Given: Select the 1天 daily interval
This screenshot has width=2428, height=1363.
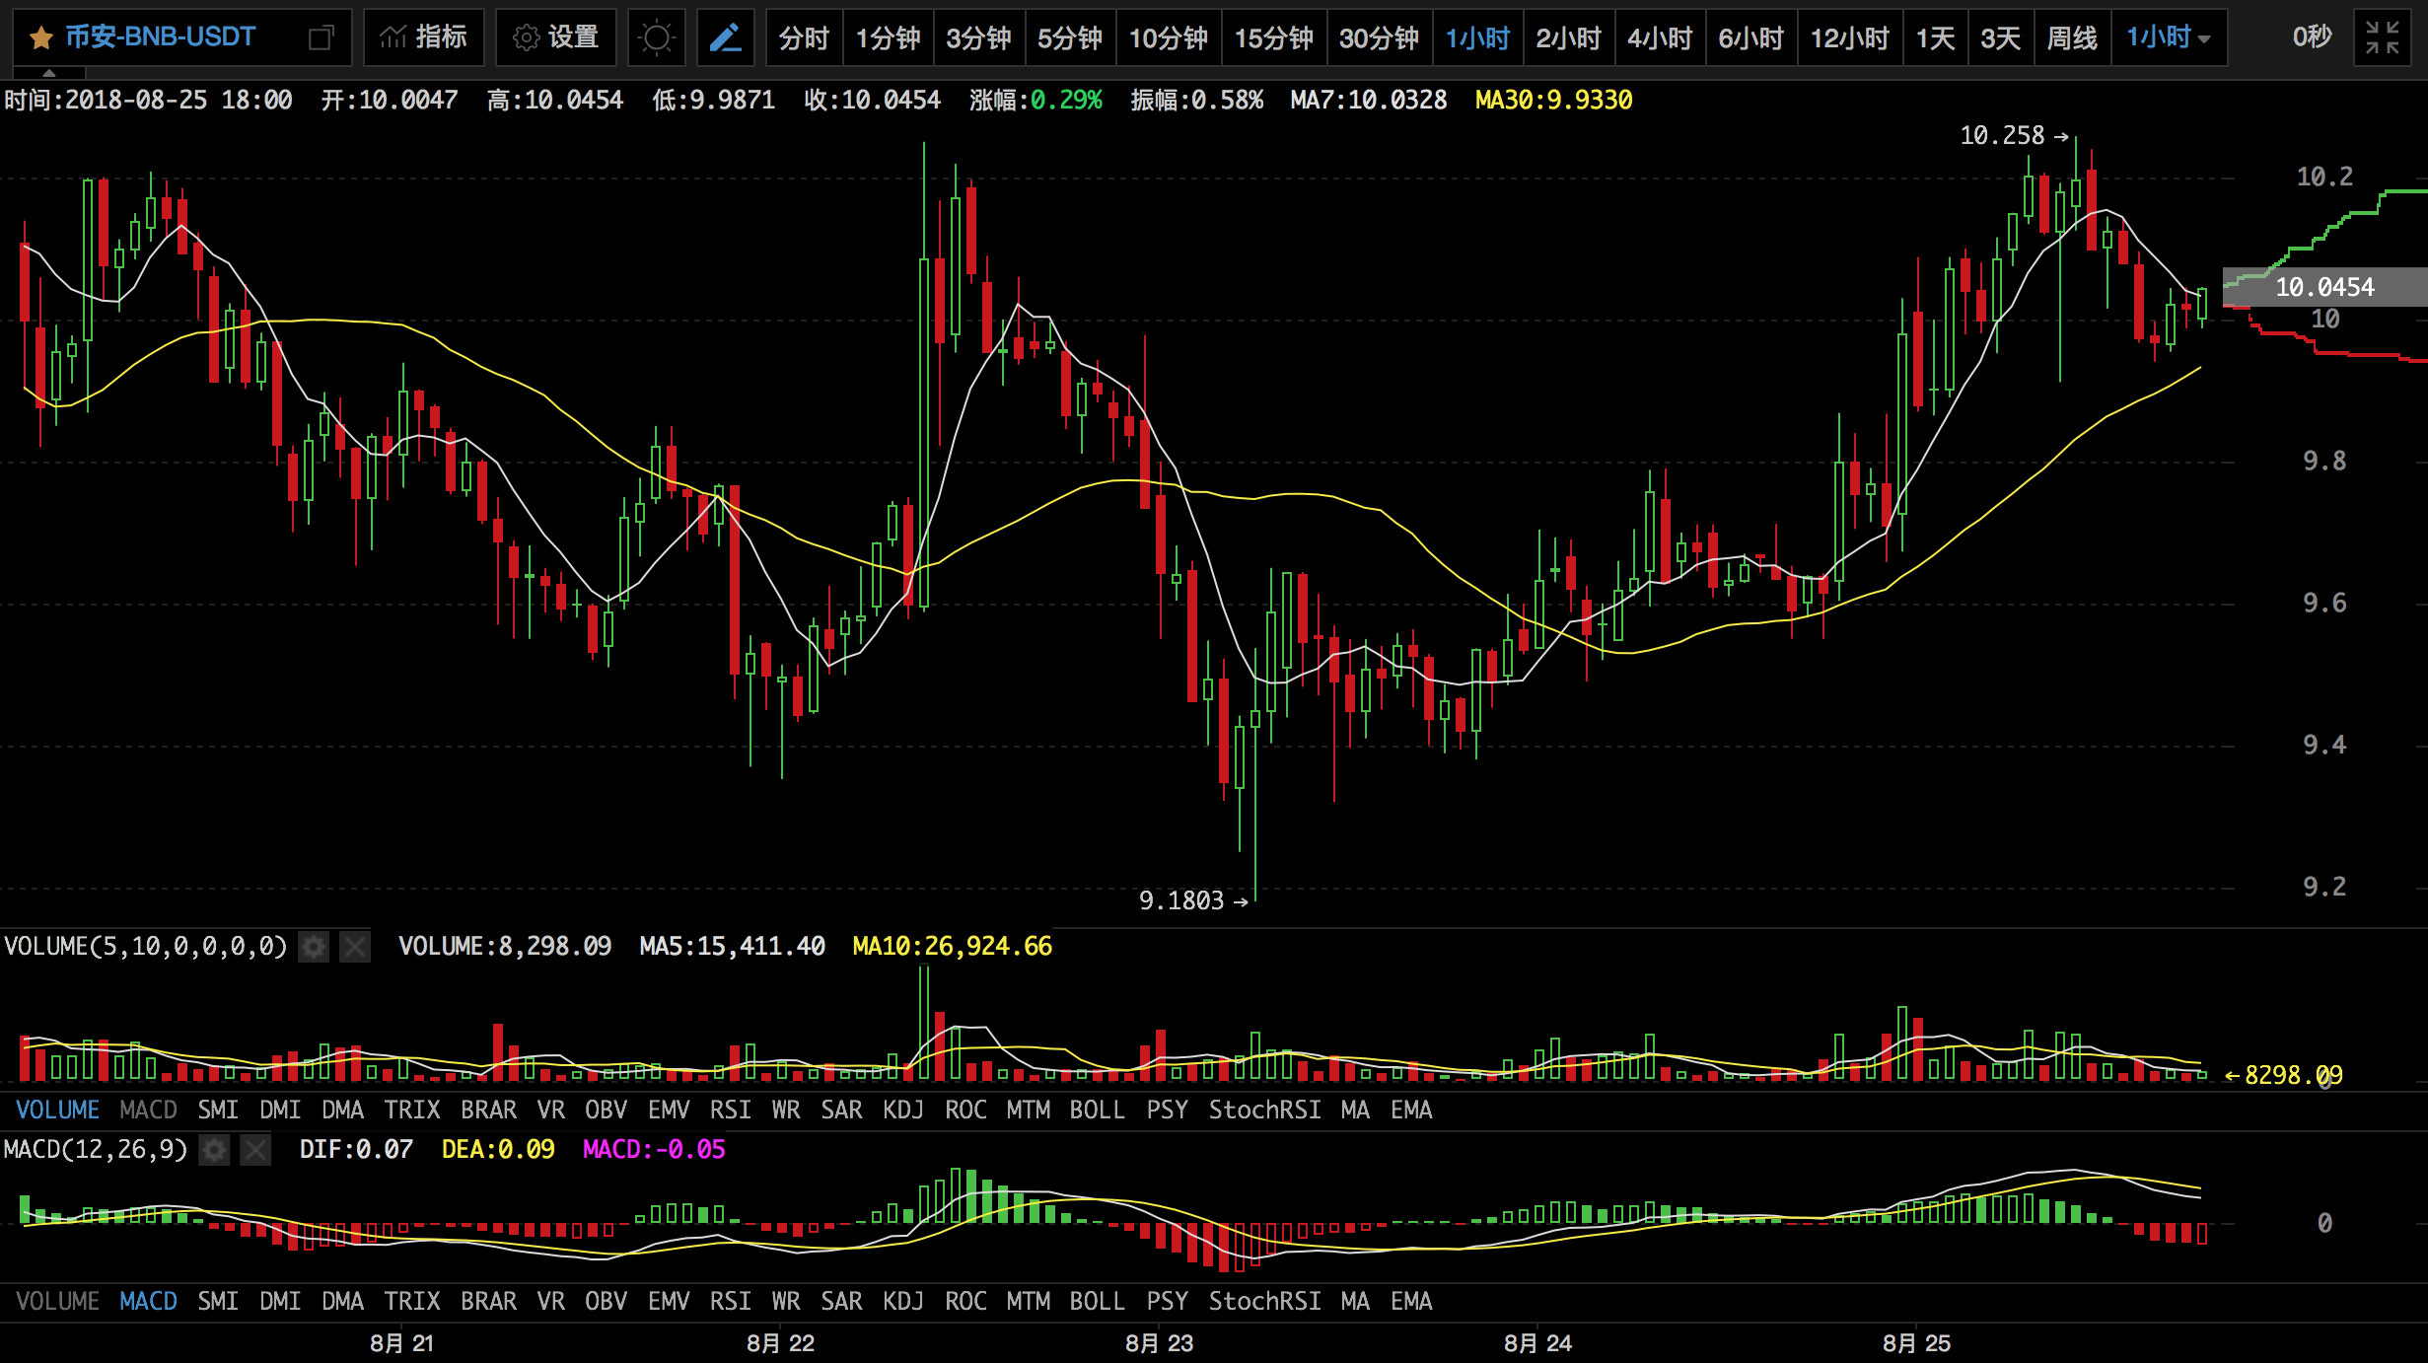Looking at the screenshot, I should [1935, 38].
